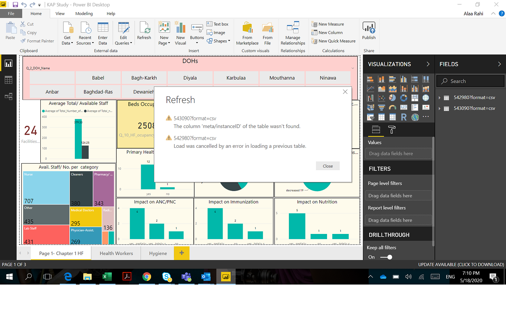Click the Refresh icon in External data
This screenshot has height=330, width=506.
tap(144, 32)
